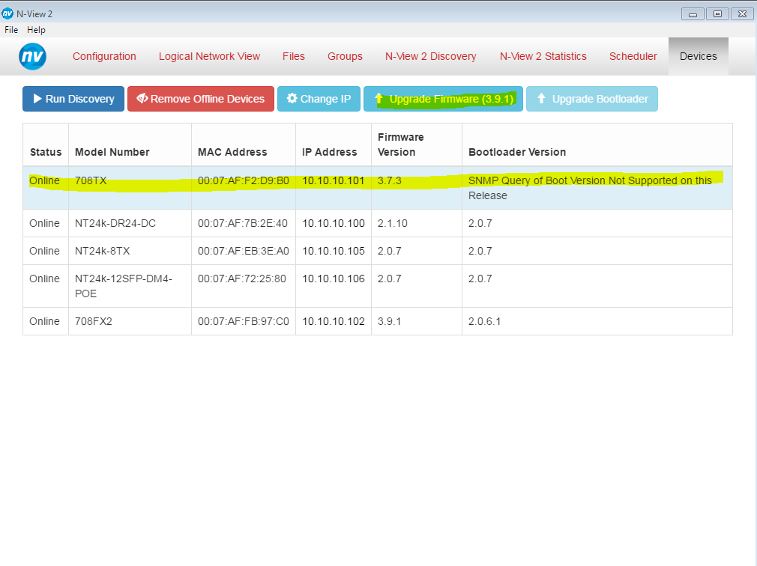Open the Logical Network View tab
Viewport: 757px width, 566px height.
tap(210, 56)
